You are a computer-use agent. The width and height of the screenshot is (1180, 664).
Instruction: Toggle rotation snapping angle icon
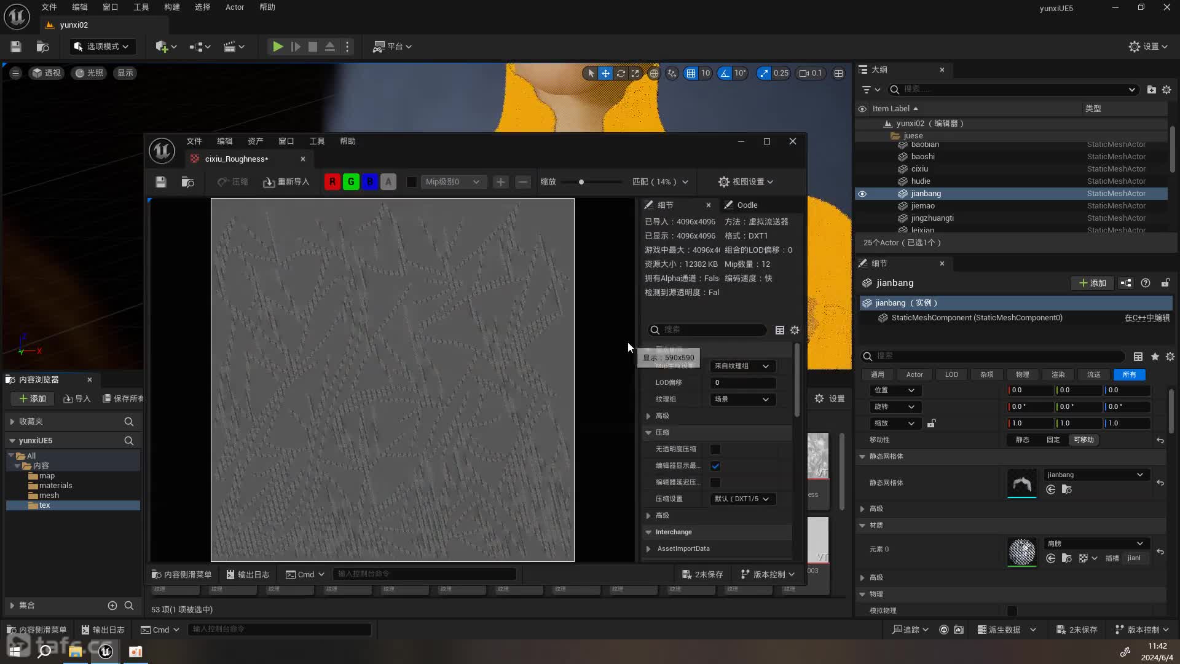coord(725,73)
